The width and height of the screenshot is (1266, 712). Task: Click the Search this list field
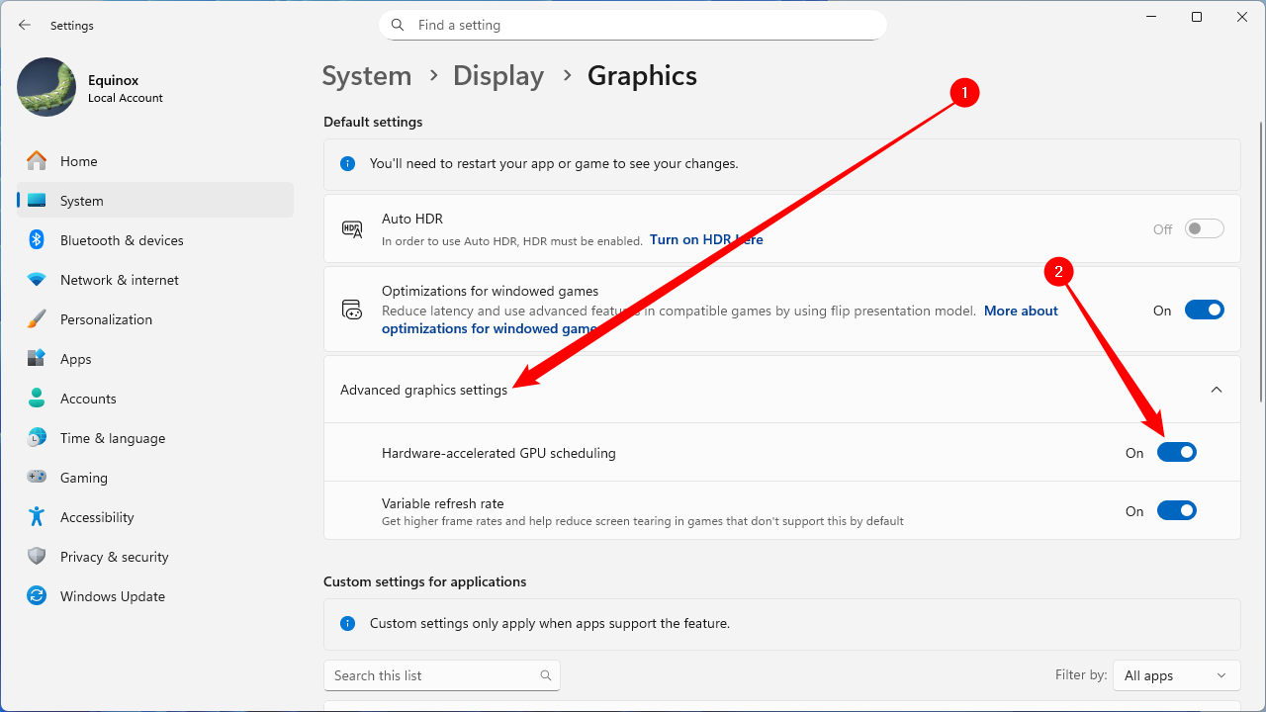click(433, 675)
